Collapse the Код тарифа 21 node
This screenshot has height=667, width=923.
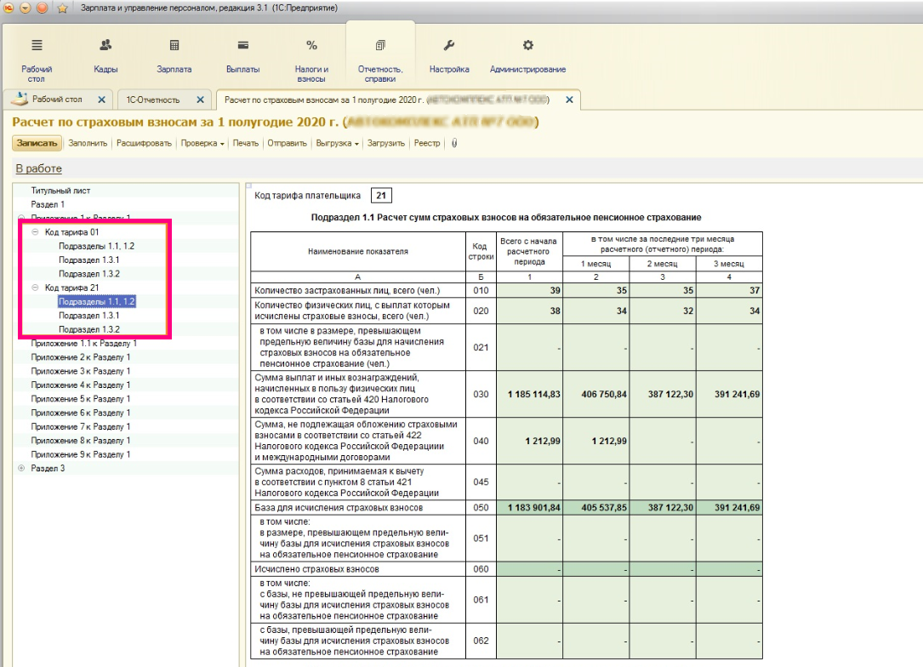click(35, 288)
